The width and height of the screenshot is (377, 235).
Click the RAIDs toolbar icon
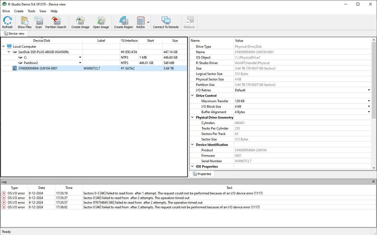coord(140,22)
